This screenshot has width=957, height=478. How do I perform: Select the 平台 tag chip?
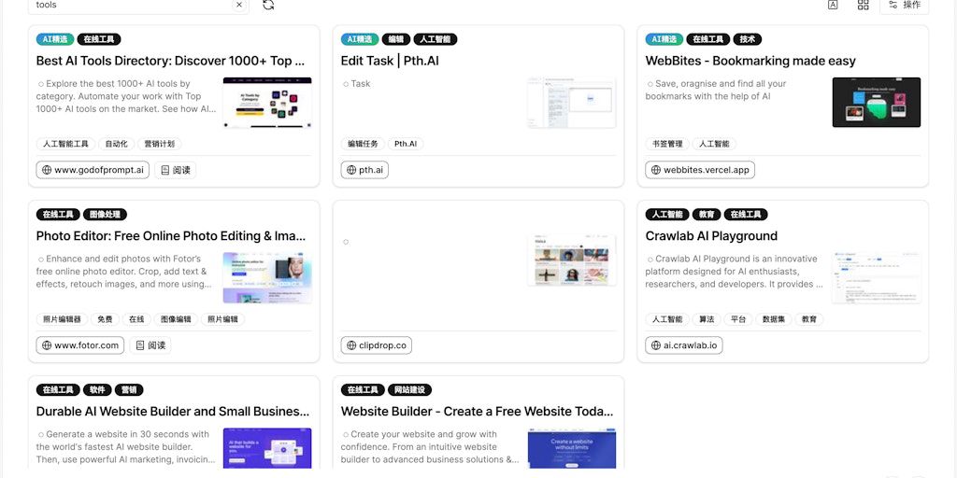738,319
